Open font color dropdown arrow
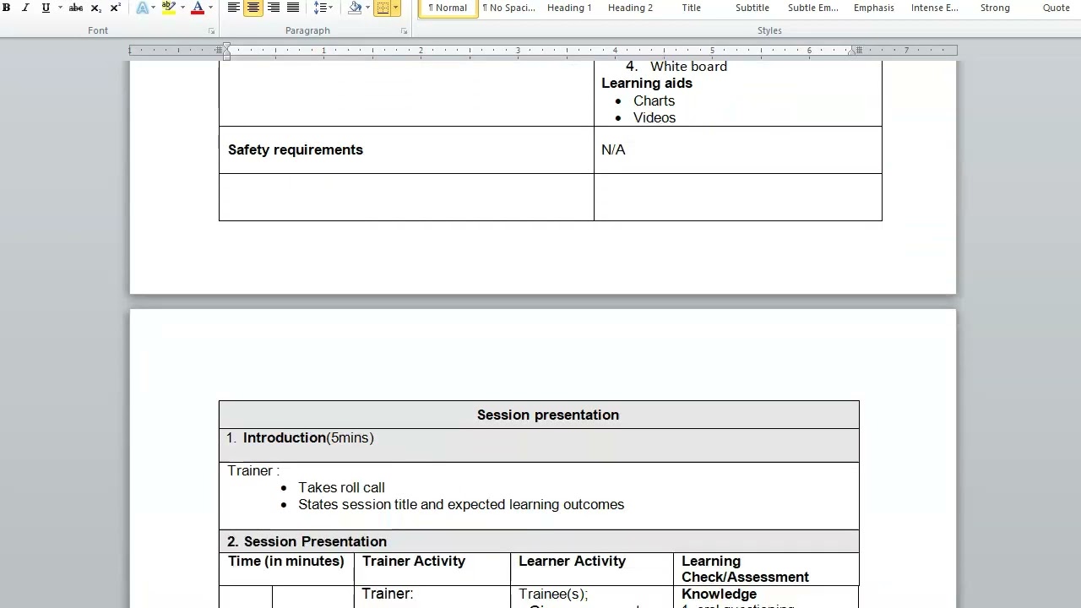Screen dimensions: 1081x608 [x=211, y=8]
